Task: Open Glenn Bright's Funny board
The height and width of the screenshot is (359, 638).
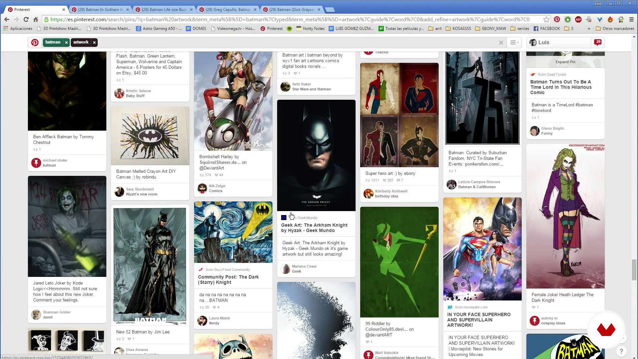Action: click(547, 134)
